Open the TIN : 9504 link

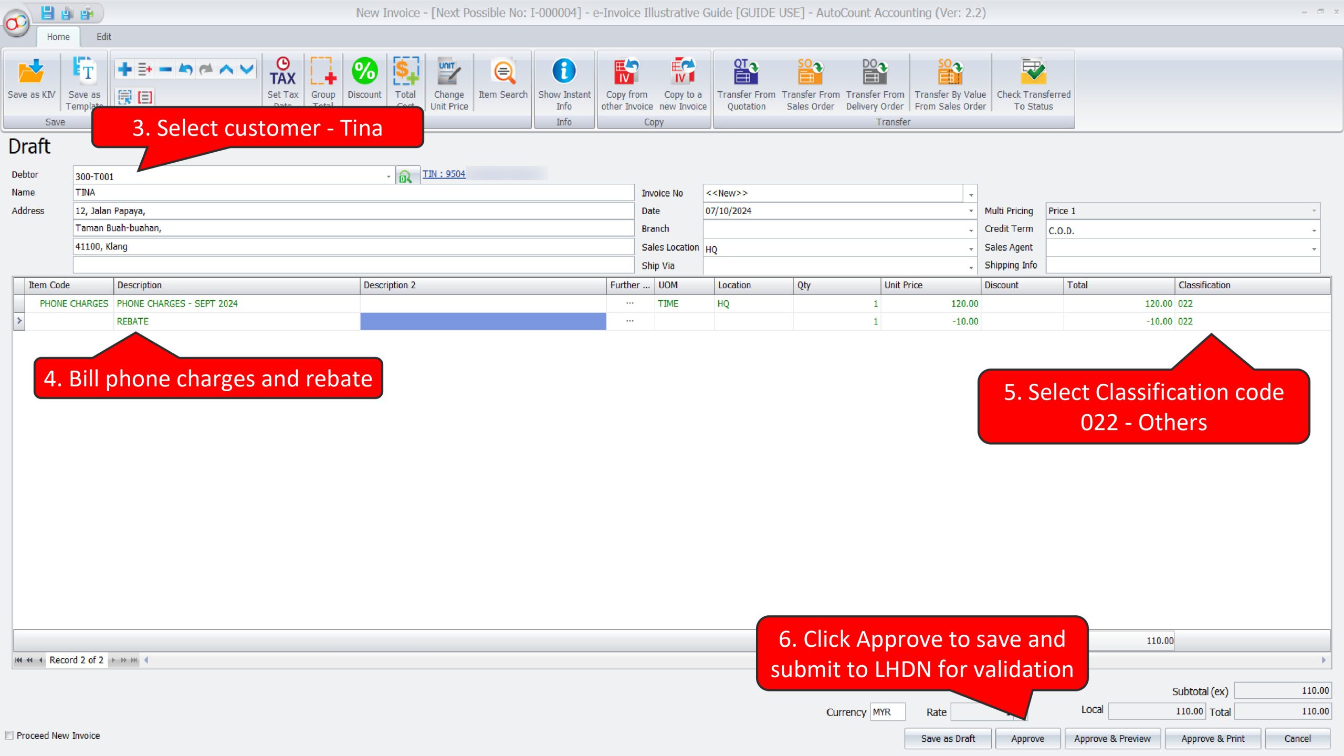click(x=444, y=174)
